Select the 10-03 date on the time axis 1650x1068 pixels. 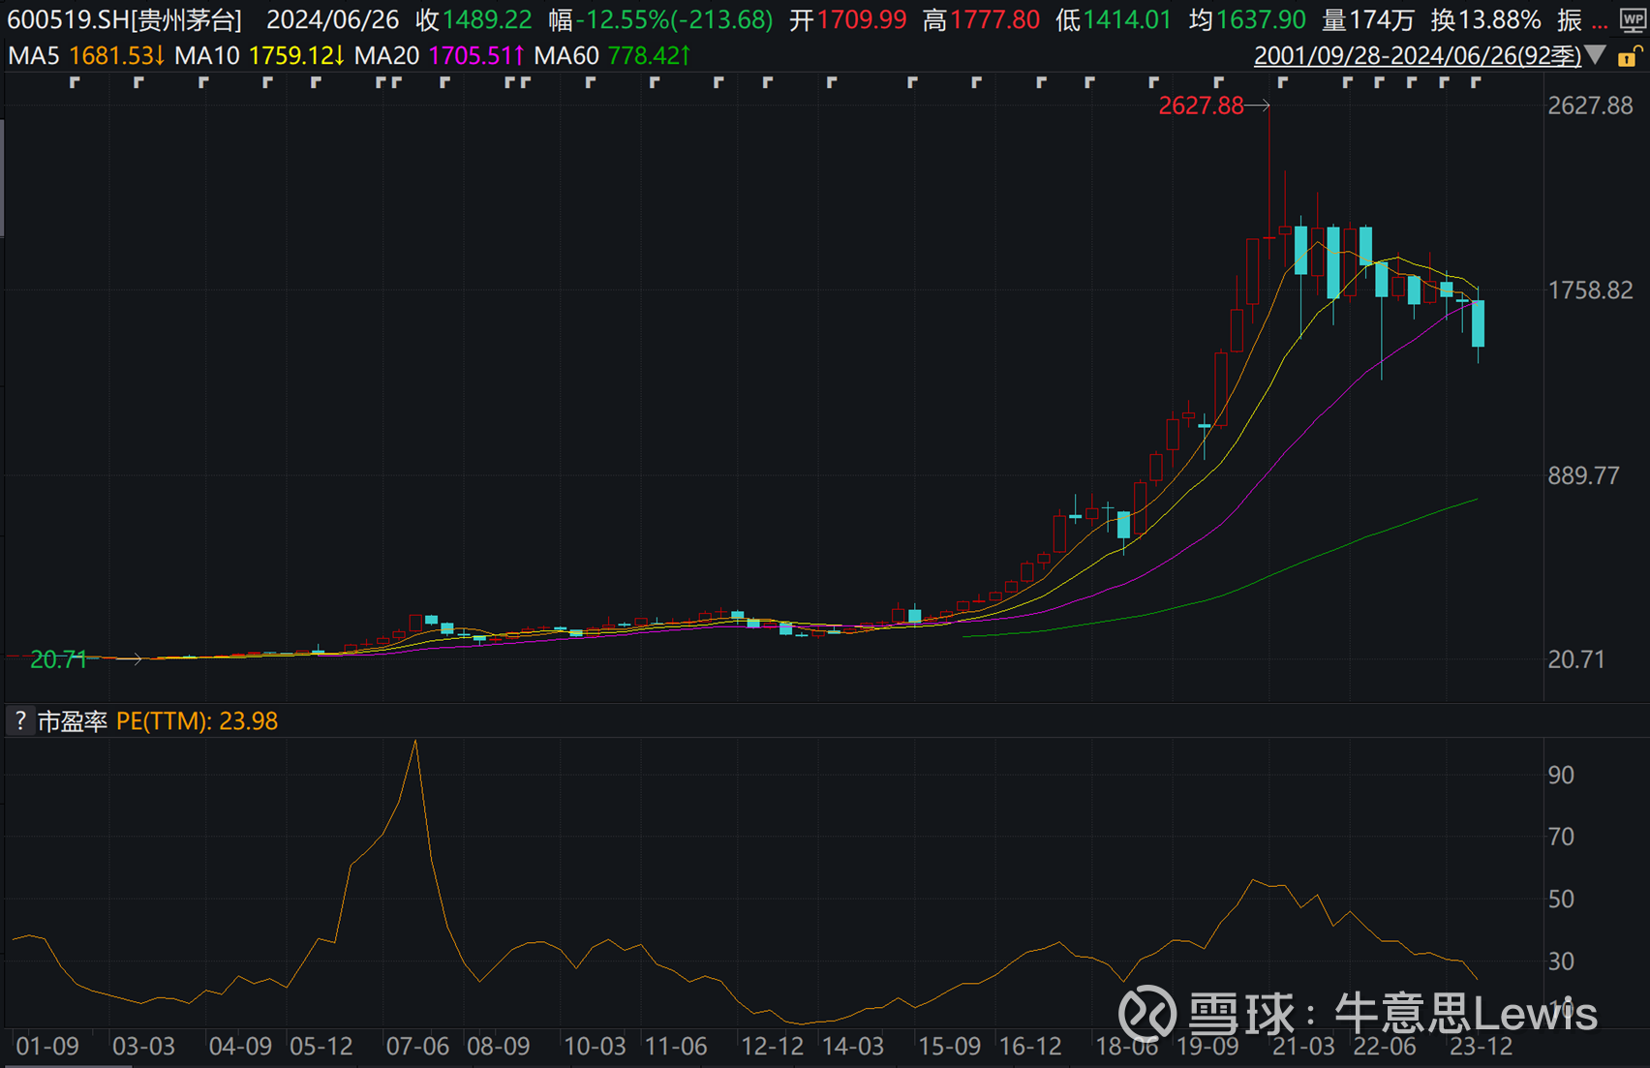(x=595, y=1047)
